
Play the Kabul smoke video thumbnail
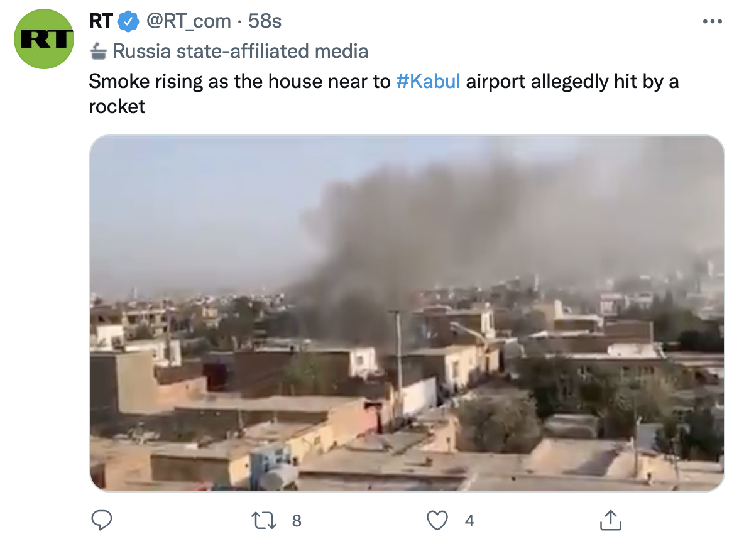(407, 313)
